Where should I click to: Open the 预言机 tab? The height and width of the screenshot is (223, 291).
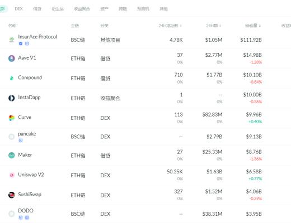coord(143,9)
